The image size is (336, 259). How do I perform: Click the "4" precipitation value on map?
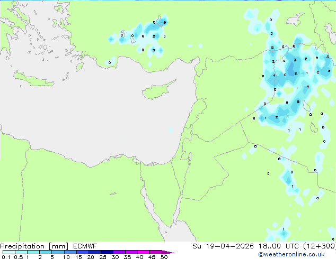point(274,75)
